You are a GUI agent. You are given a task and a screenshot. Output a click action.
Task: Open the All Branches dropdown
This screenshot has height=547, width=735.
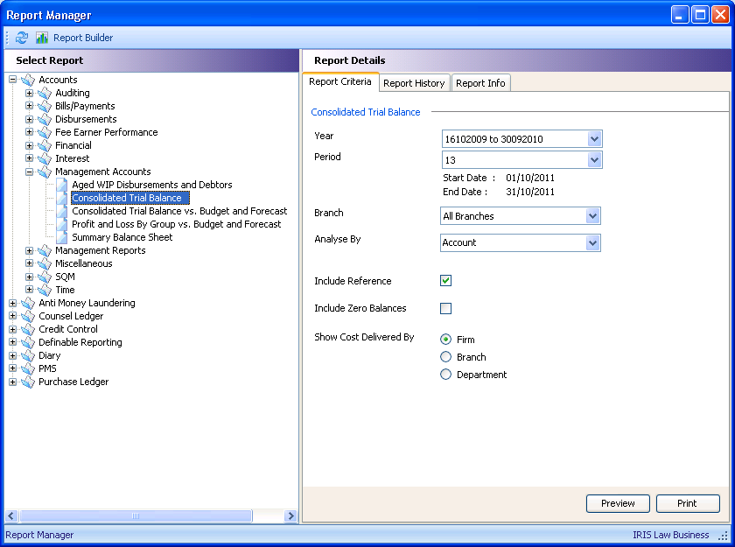(593, 216)
